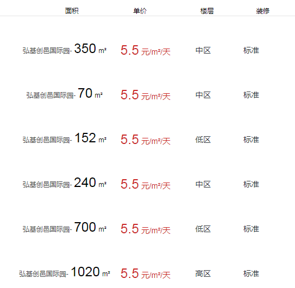Click the 装修 column header

tap(263, 11)
